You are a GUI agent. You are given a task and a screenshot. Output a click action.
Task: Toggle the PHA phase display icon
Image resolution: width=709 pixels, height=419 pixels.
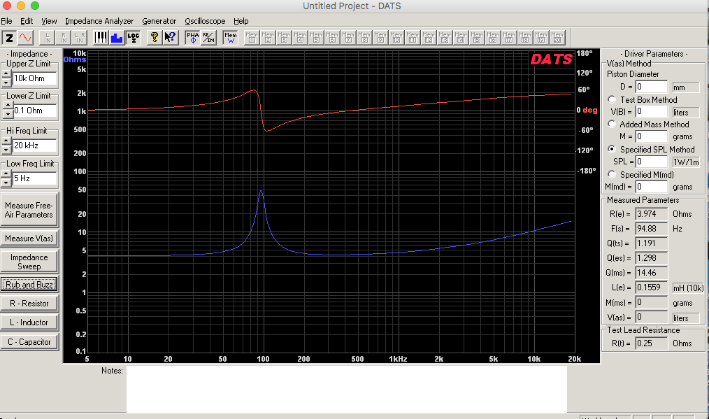point(192,38)
